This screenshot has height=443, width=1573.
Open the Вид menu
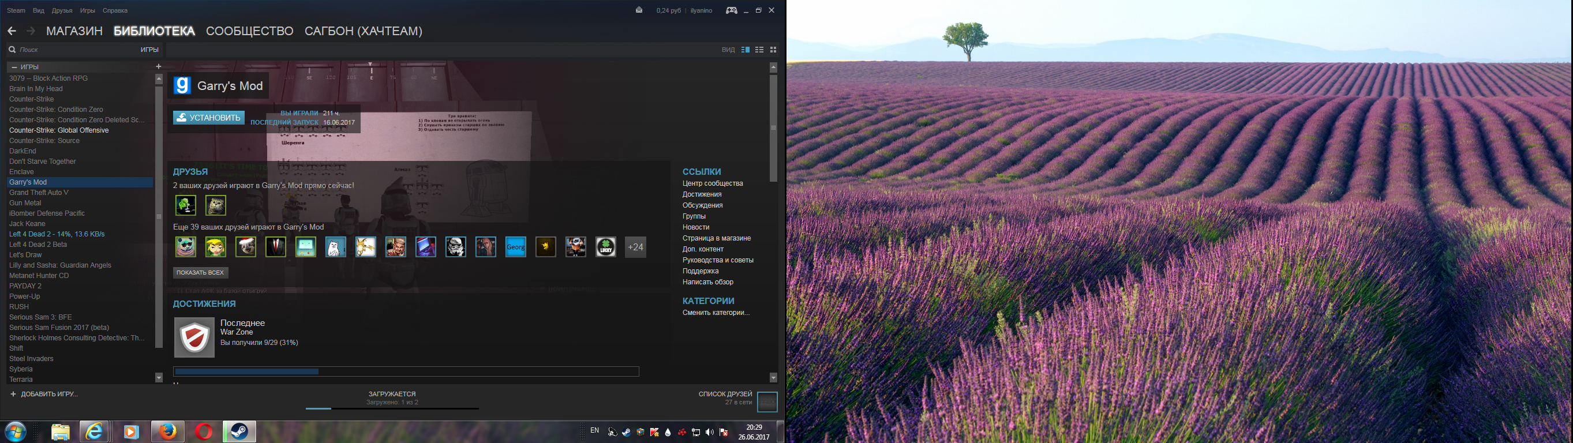point(39,10)
